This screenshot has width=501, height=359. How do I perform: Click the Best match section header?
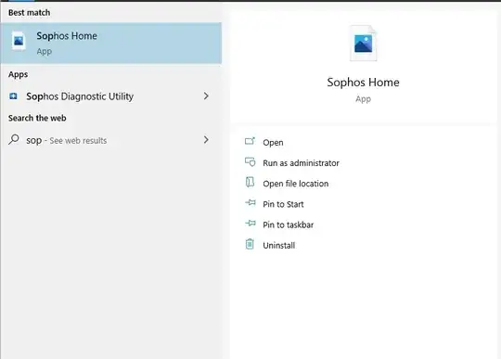29,12
